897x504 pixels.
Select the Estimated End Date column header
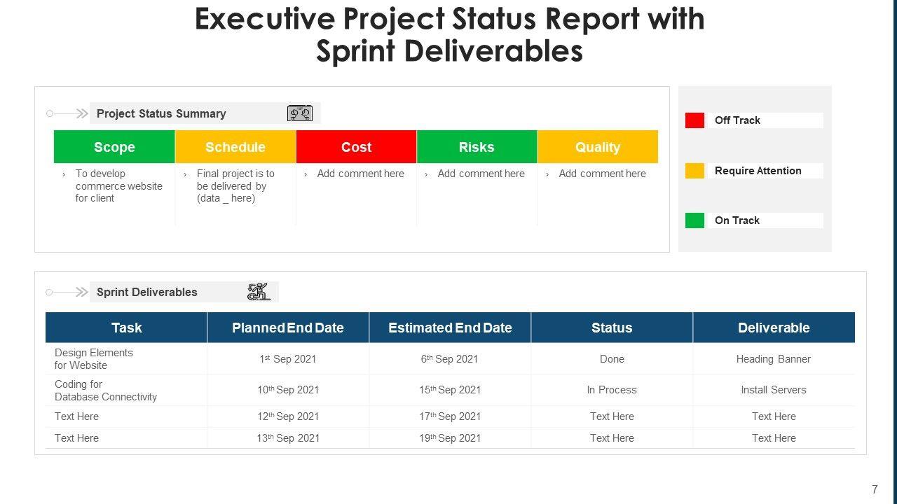450,328
